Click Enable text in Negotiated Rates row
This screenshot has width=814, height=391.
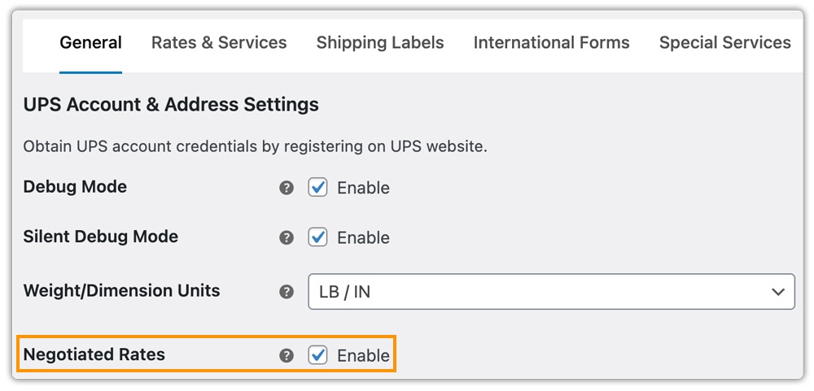pos(363,355)
